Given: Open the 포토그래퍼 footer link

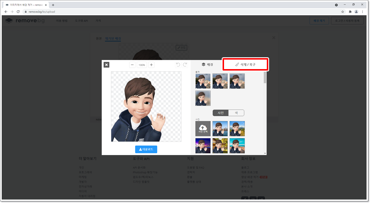Looking at the screenshot, I should 86,172.
